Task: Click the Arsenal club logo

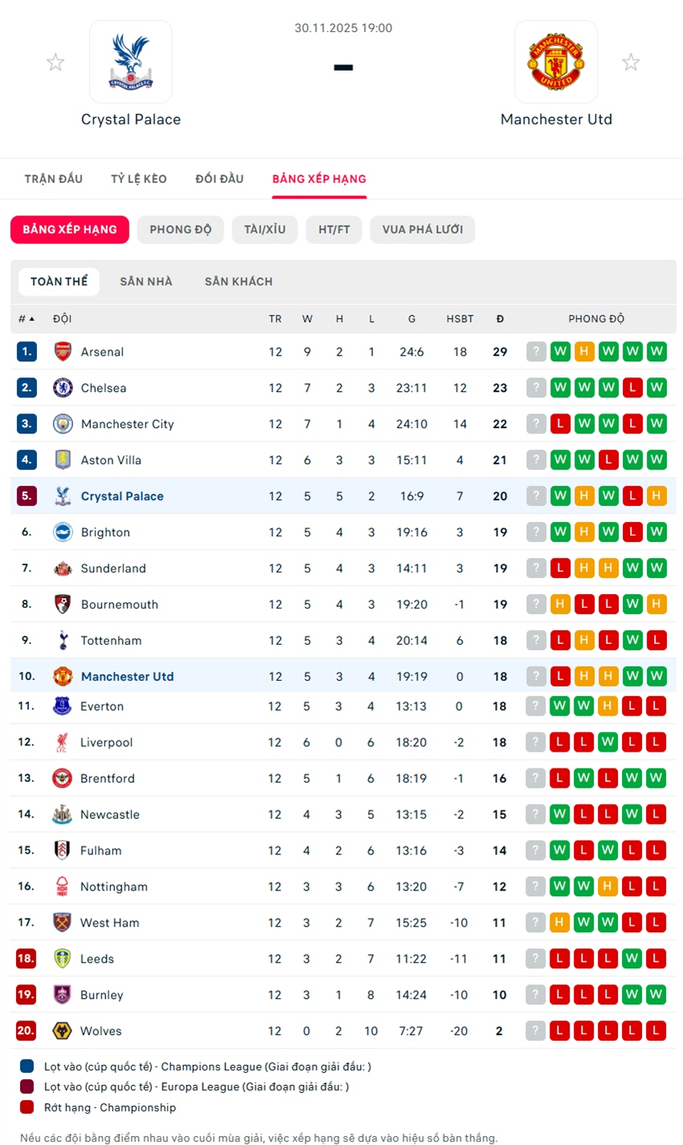Action: pos(63,352)
